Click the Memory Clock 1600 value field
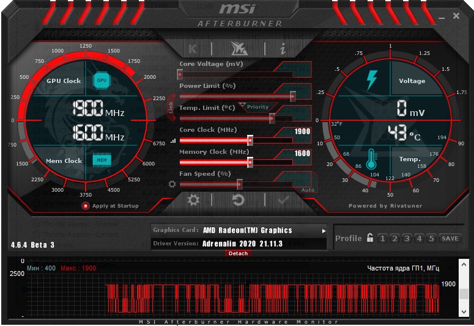The width and height of the screenshot is (474, 326). (302, 153)
